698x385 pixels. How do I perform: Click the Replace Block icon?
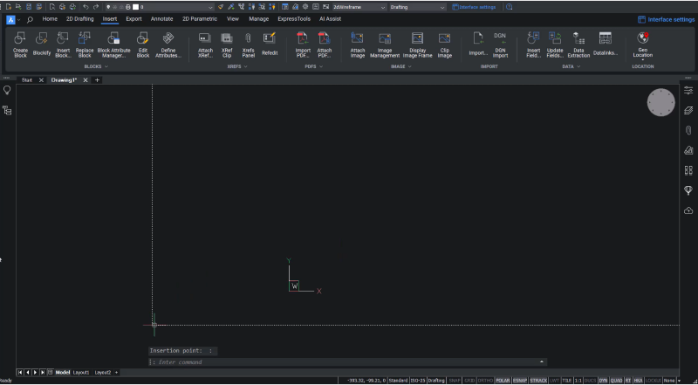(x=85, y=45)
